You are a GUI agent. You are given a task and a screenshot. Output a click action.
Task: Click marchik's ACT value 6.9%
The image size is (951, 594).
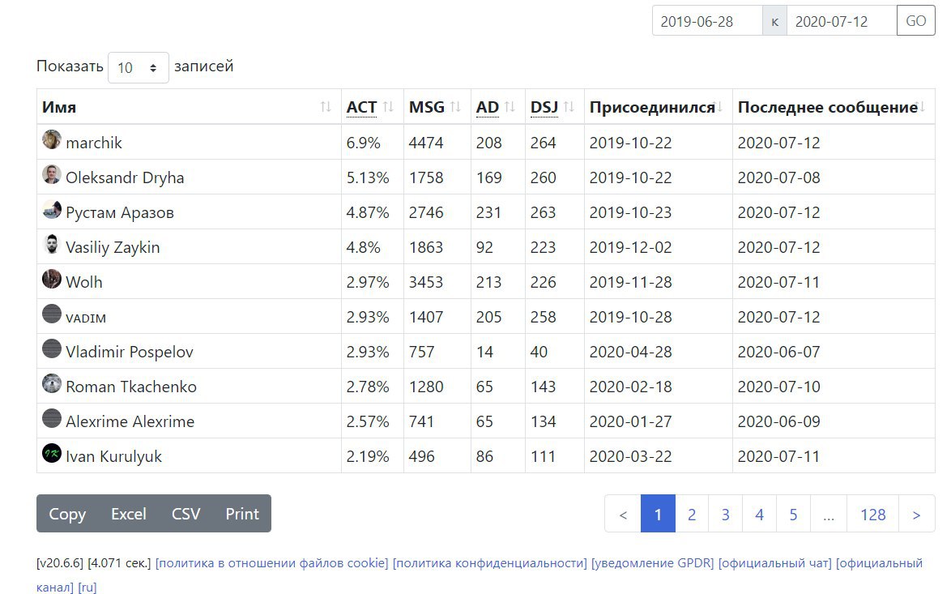point(363,143)
